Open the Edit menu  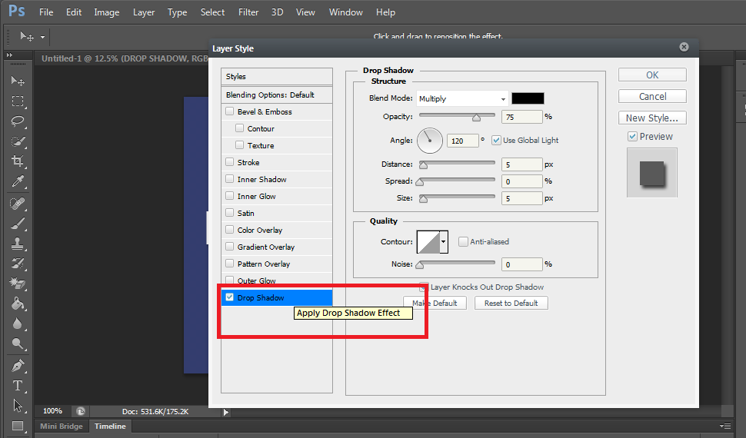[74, 12]
